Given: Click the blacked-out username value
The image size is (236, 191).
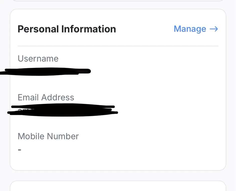Looking at the screenshot, I should coord(48,72).
